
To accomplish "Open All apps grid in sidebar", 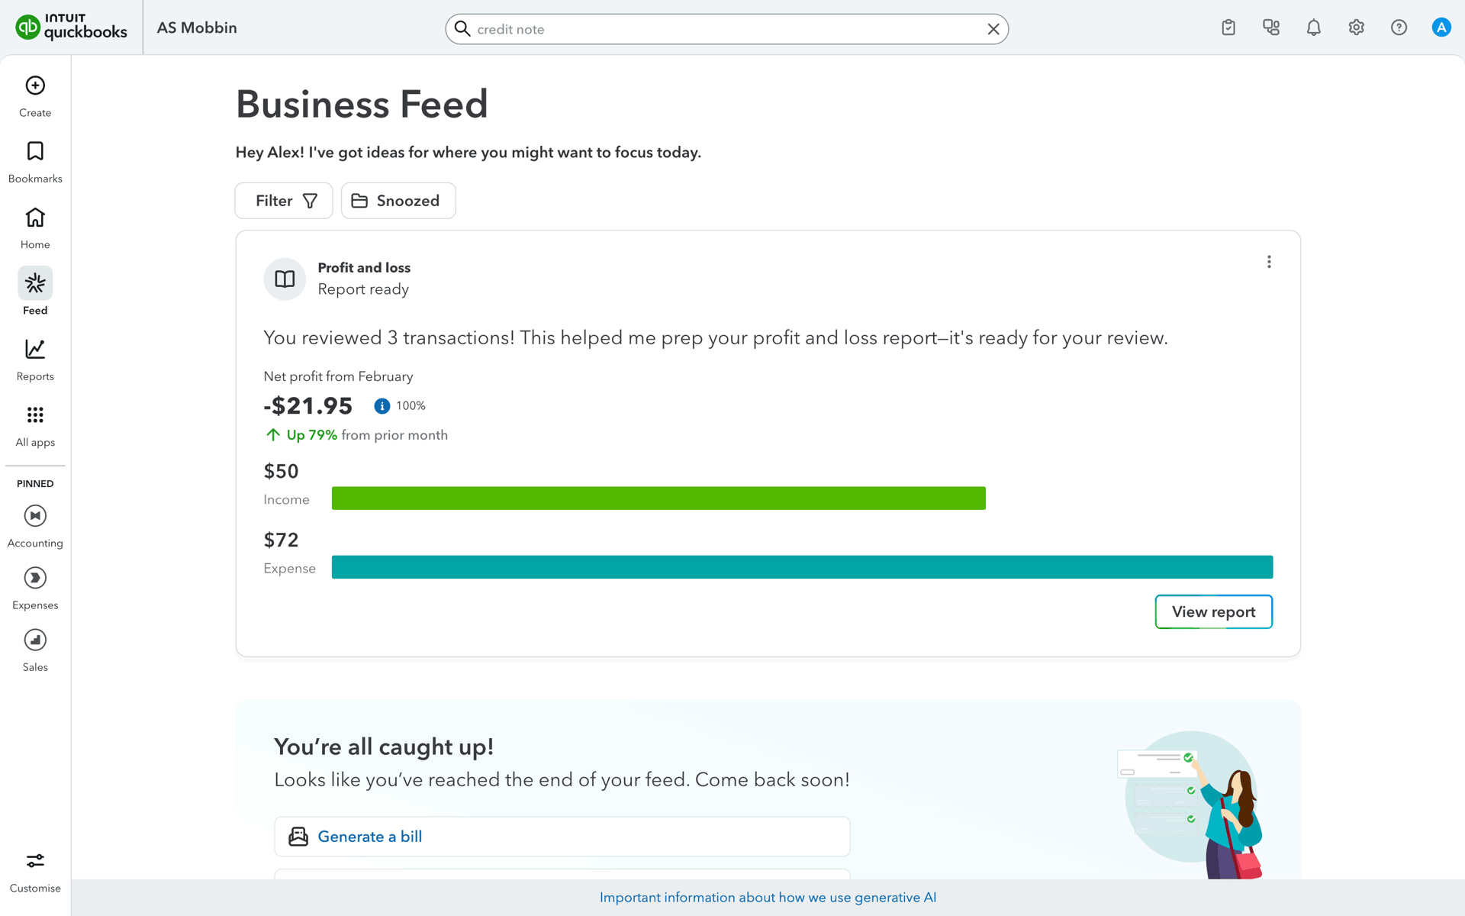I will click(35, 426).
